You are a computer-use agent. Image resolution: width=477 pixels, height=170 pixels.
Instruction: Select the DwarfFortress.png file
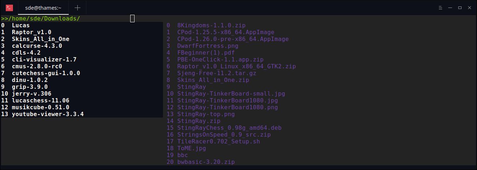208,46
